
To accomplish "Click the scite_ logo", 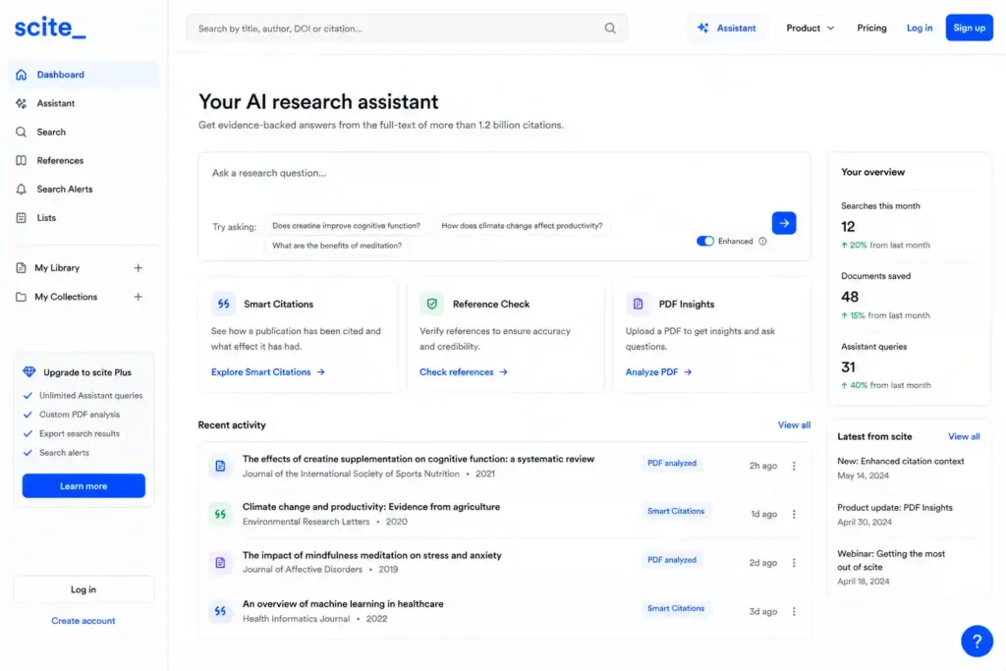I will coord(50,28).
